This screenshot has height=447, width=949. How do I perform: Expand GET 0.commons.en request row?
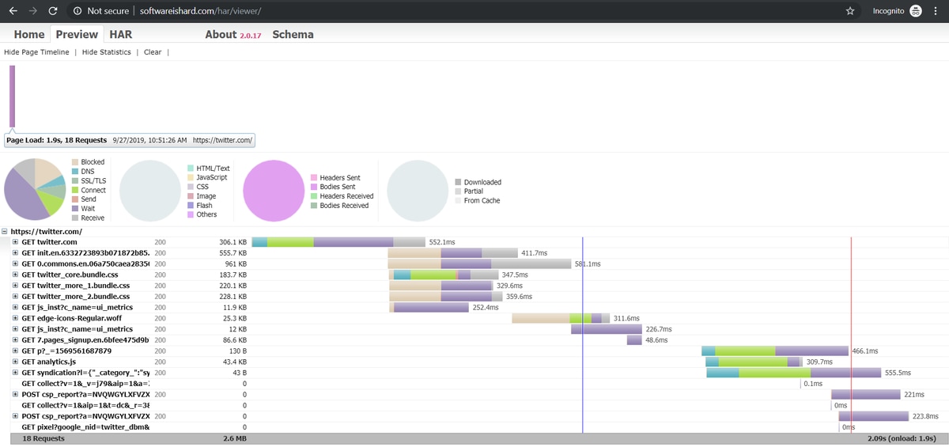pos(16,263)
